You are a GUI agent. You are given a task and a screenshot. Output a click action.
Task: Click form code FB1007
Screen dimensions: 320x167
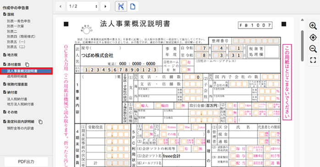pyautogui.click(x=255, y=25)
